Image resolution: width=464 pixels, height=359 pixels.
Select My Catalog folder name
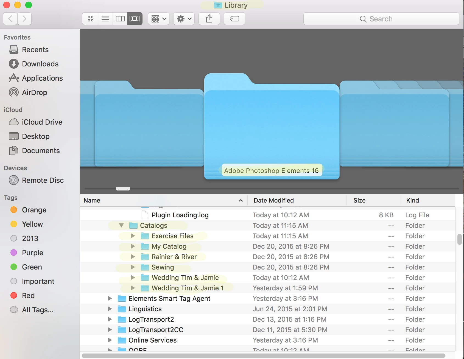coord(169,246)
